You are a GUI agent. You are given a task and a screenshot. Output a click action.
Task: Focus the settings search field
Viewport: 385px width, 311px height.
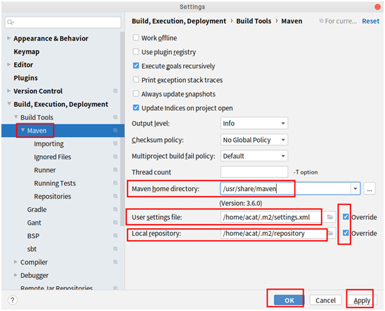tap(63, 22)
